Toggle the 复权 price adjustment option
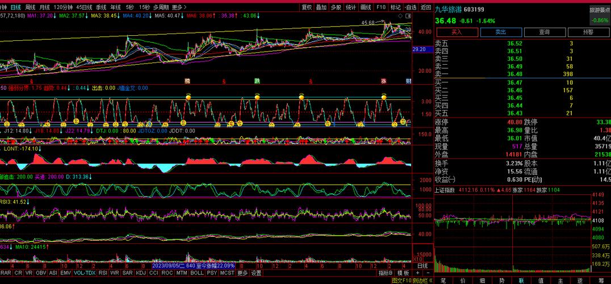611x284 pixels. 307,7
